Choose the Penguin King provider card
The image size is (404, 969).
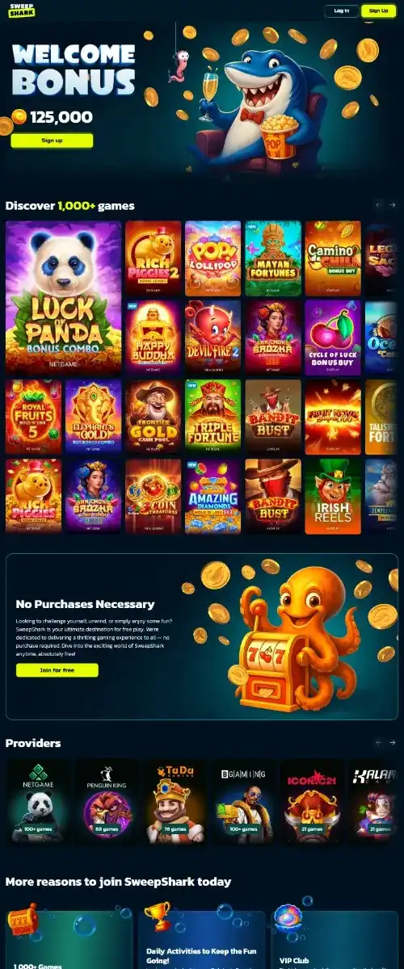106,799
